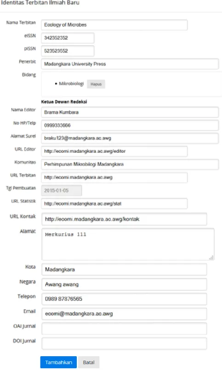
Task: Edit the Kota field containing Madangkara
Action: pos(125,269)
